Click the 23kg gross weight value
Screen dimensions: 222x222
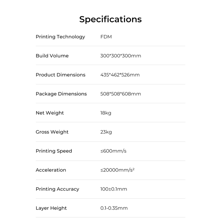(106, 132)
